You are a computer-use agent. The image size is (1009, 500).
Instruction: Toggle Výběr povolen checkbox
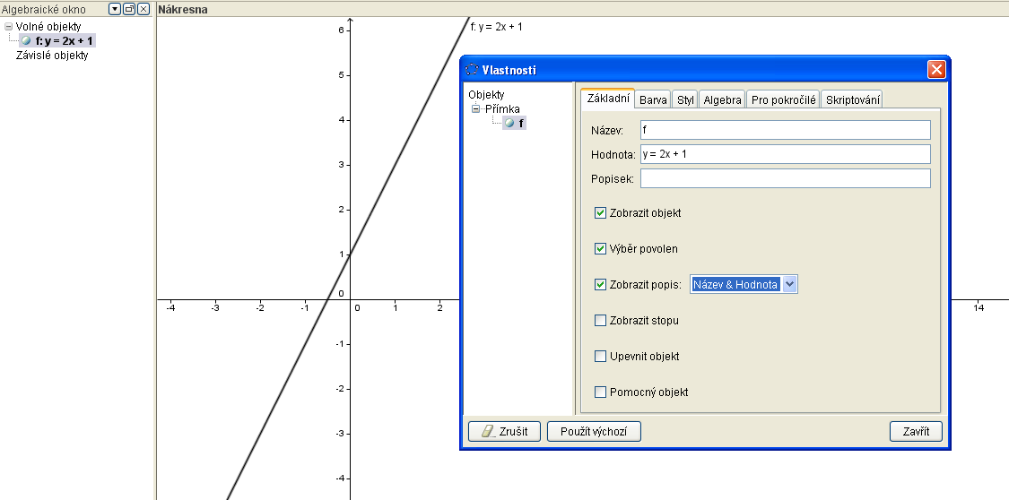point(600,249)
